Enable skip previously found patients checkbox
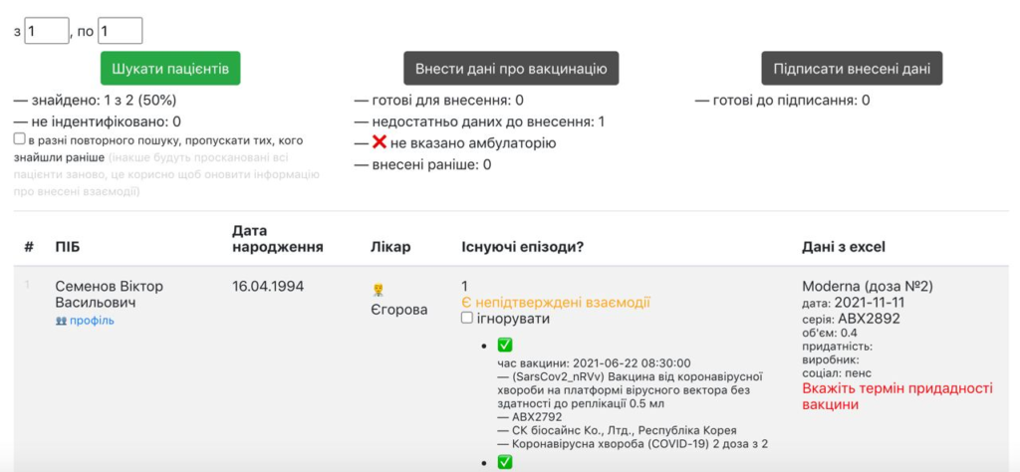Screen dimensions: 1020x472 point(20,139)
